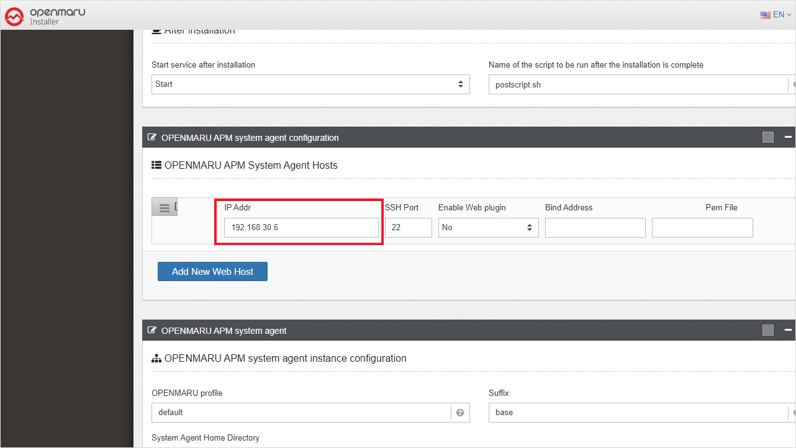
Task: Click edit icon of system agent configuration panel
Action: 152,137
